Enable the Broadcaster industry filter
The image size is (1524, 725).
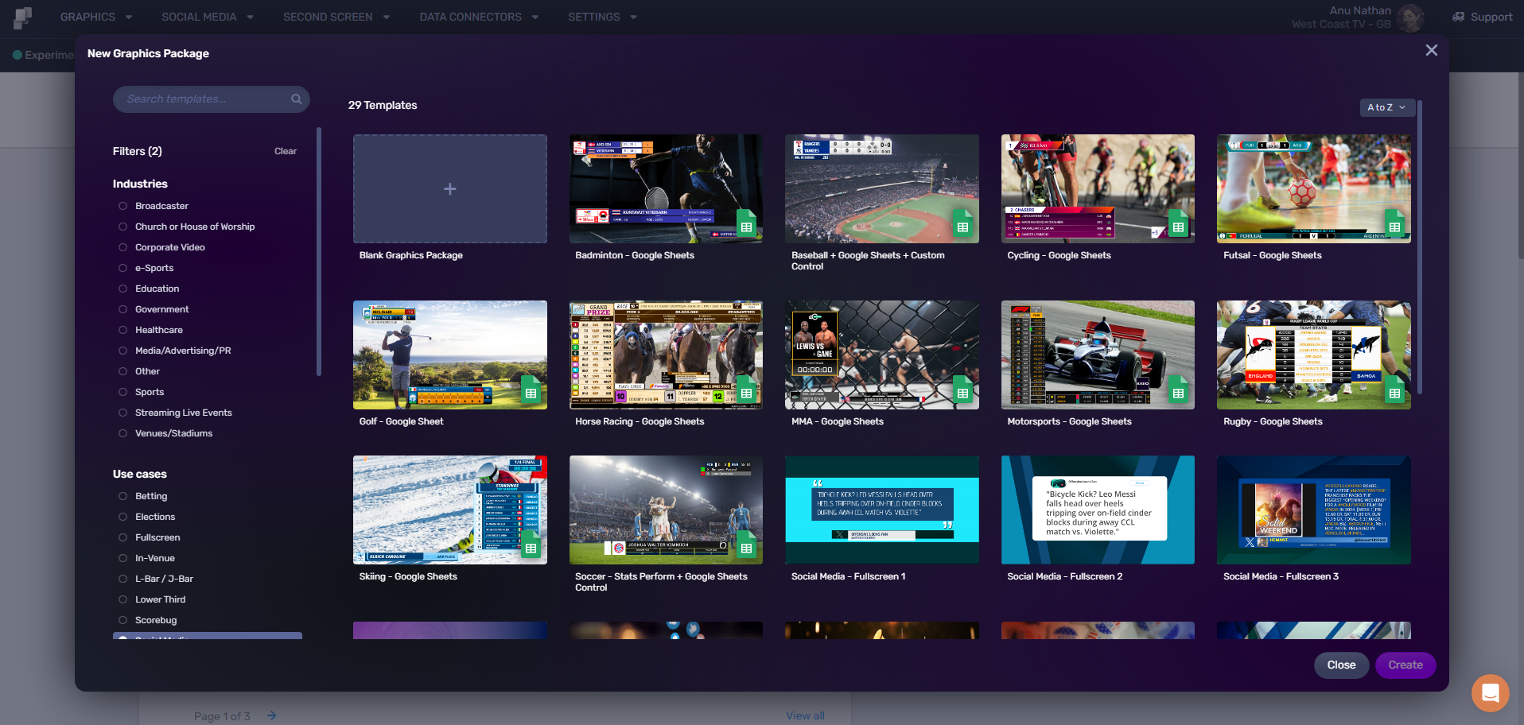122,206
